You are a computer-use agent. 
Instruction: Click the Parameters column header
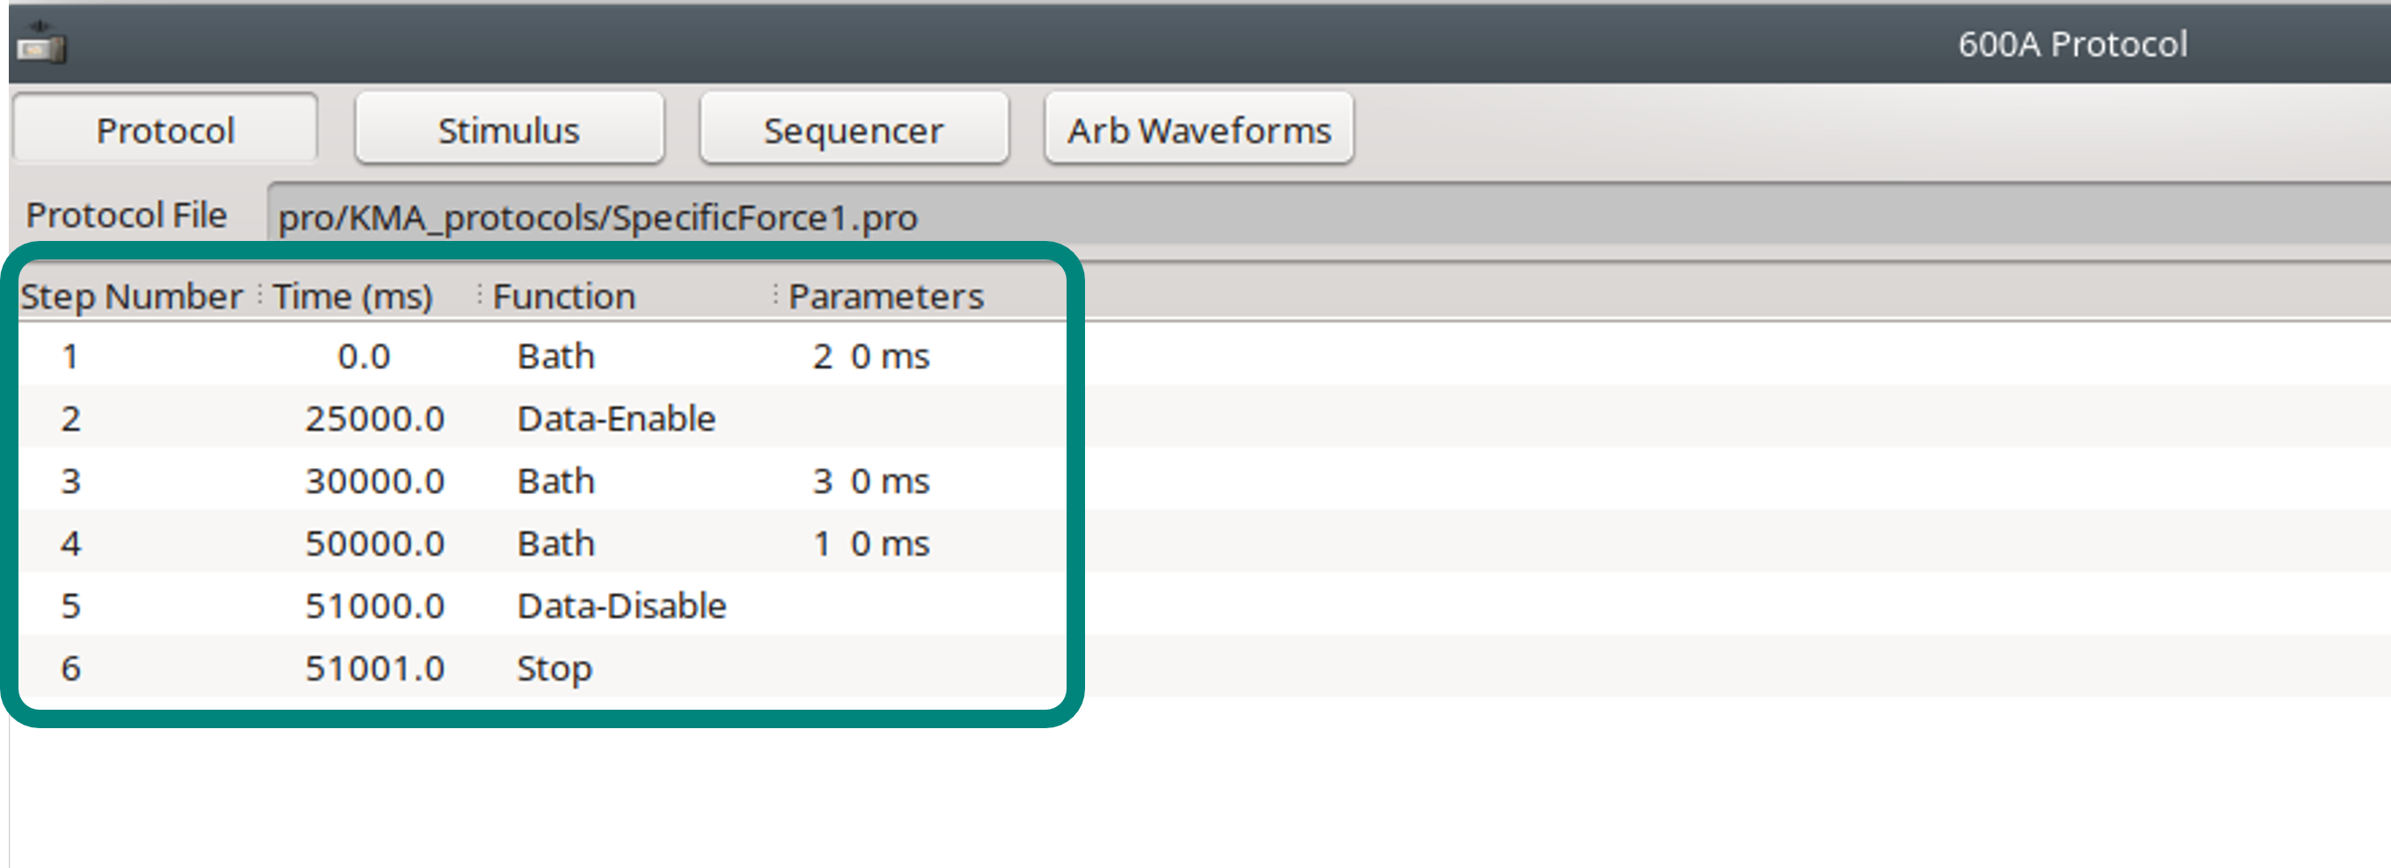point(884,296)
